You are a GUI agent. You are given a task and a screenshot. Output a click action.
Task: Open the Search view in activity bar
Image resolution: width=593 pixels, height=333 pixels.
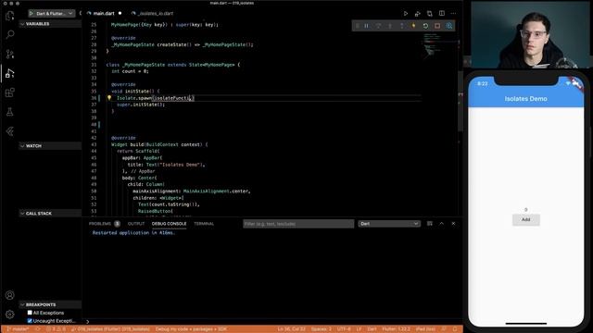tap(10, 35)
